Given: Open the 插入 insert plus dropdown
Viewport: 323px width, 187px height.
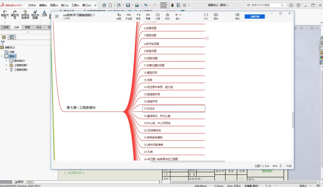Looking at the screenshot, I should pos(178,16).
